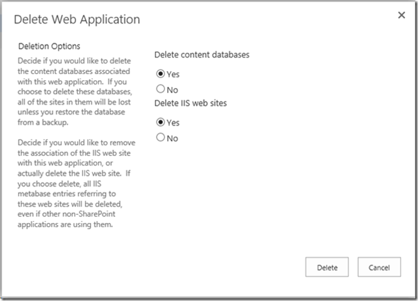Click the Delete Web Application title
The height and width of the screenshot is (301, 418).
77,20
